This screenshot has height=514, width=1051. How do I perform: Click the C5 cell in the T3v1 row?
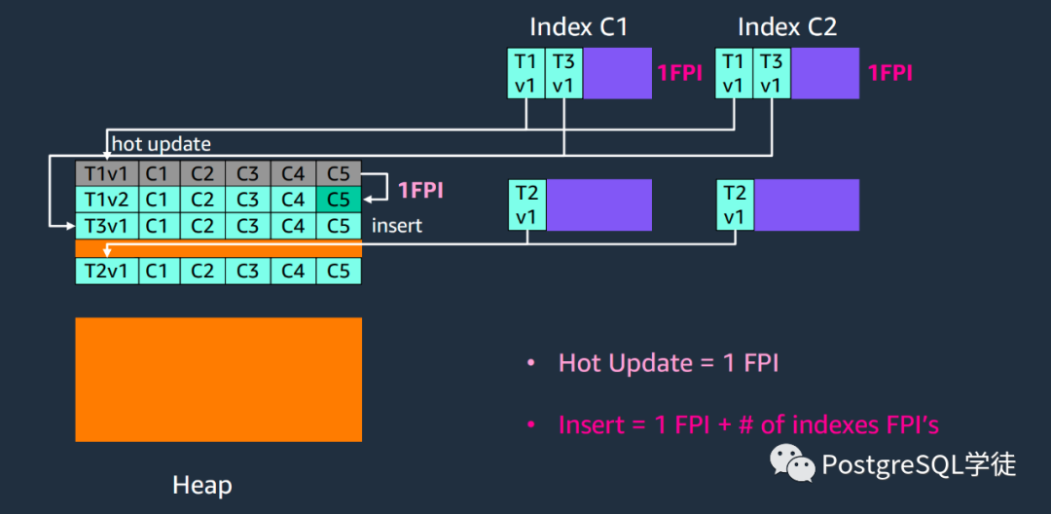point(339,226)
